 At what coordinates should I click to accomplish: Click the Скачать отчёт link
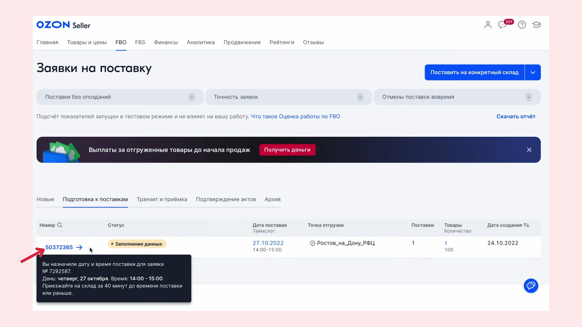point(516,117)
